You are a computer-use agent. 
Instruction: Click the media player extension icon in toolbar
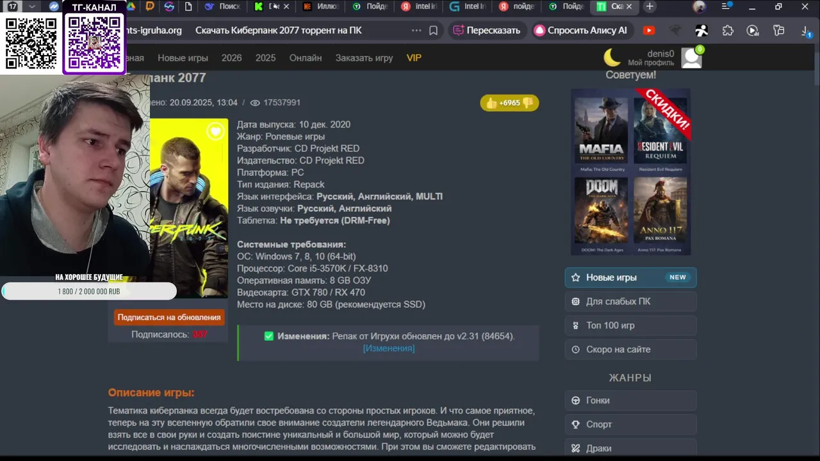coord(753,31)
